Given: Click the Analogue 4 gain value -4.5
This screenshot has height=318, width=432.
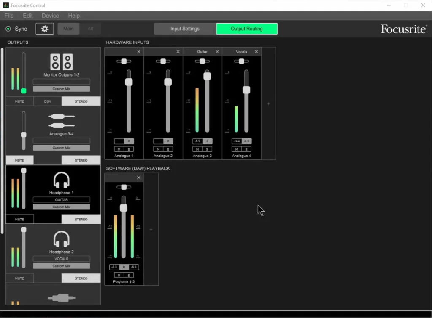Looking at the screenshot, I should point(246,141).
